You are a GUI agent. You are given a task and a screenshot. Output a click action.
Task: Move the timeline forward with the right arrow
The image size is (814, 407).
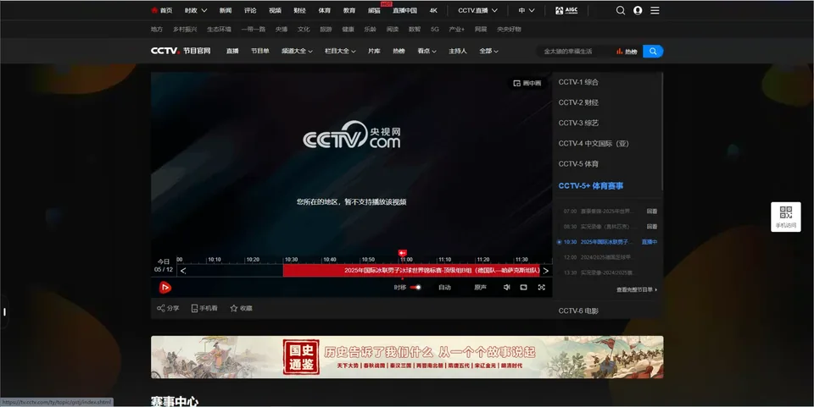pyautogui.click(x=545, y=270)
